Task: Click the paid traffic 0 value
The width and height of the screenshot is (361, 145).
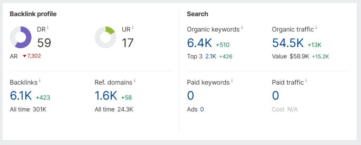Action: click(276, 96)
